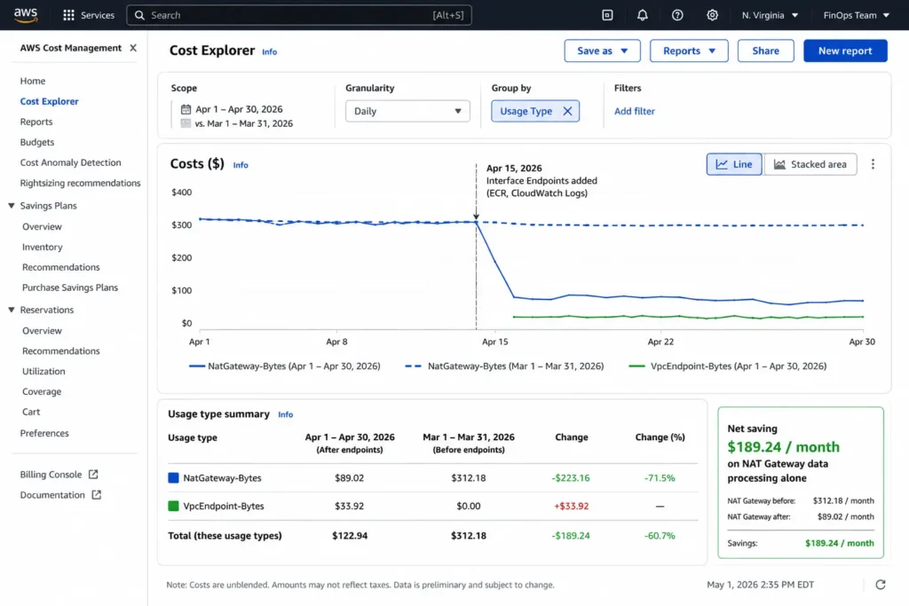This screenshot has width=909, height=606.
Task: Select Cost Explorer in the sidebar
Action: [x=50, y=101]
